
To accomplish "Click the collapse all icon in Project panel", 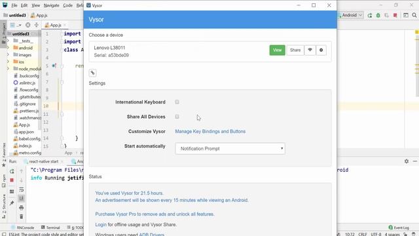I will coord(37,25).
